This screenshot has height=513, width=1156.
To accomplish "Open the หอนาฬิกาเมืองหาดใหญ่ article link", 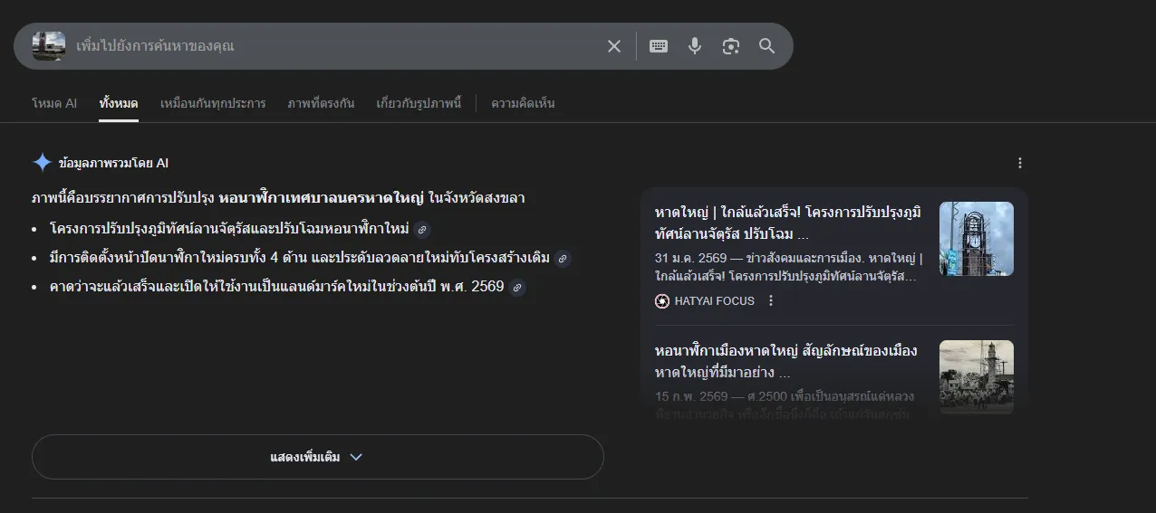I will 785,361.
